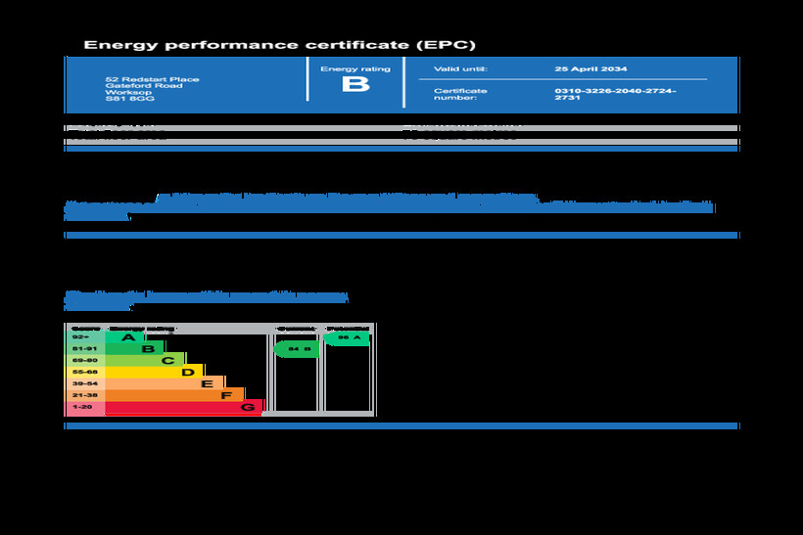Click certificate number 0310-3226-2040-2724-2731
Screen dimensions: 803x535
[615, 94]
